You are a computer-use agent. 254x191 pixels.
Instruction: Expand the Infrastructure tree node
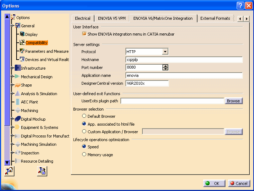pos(12,68)
